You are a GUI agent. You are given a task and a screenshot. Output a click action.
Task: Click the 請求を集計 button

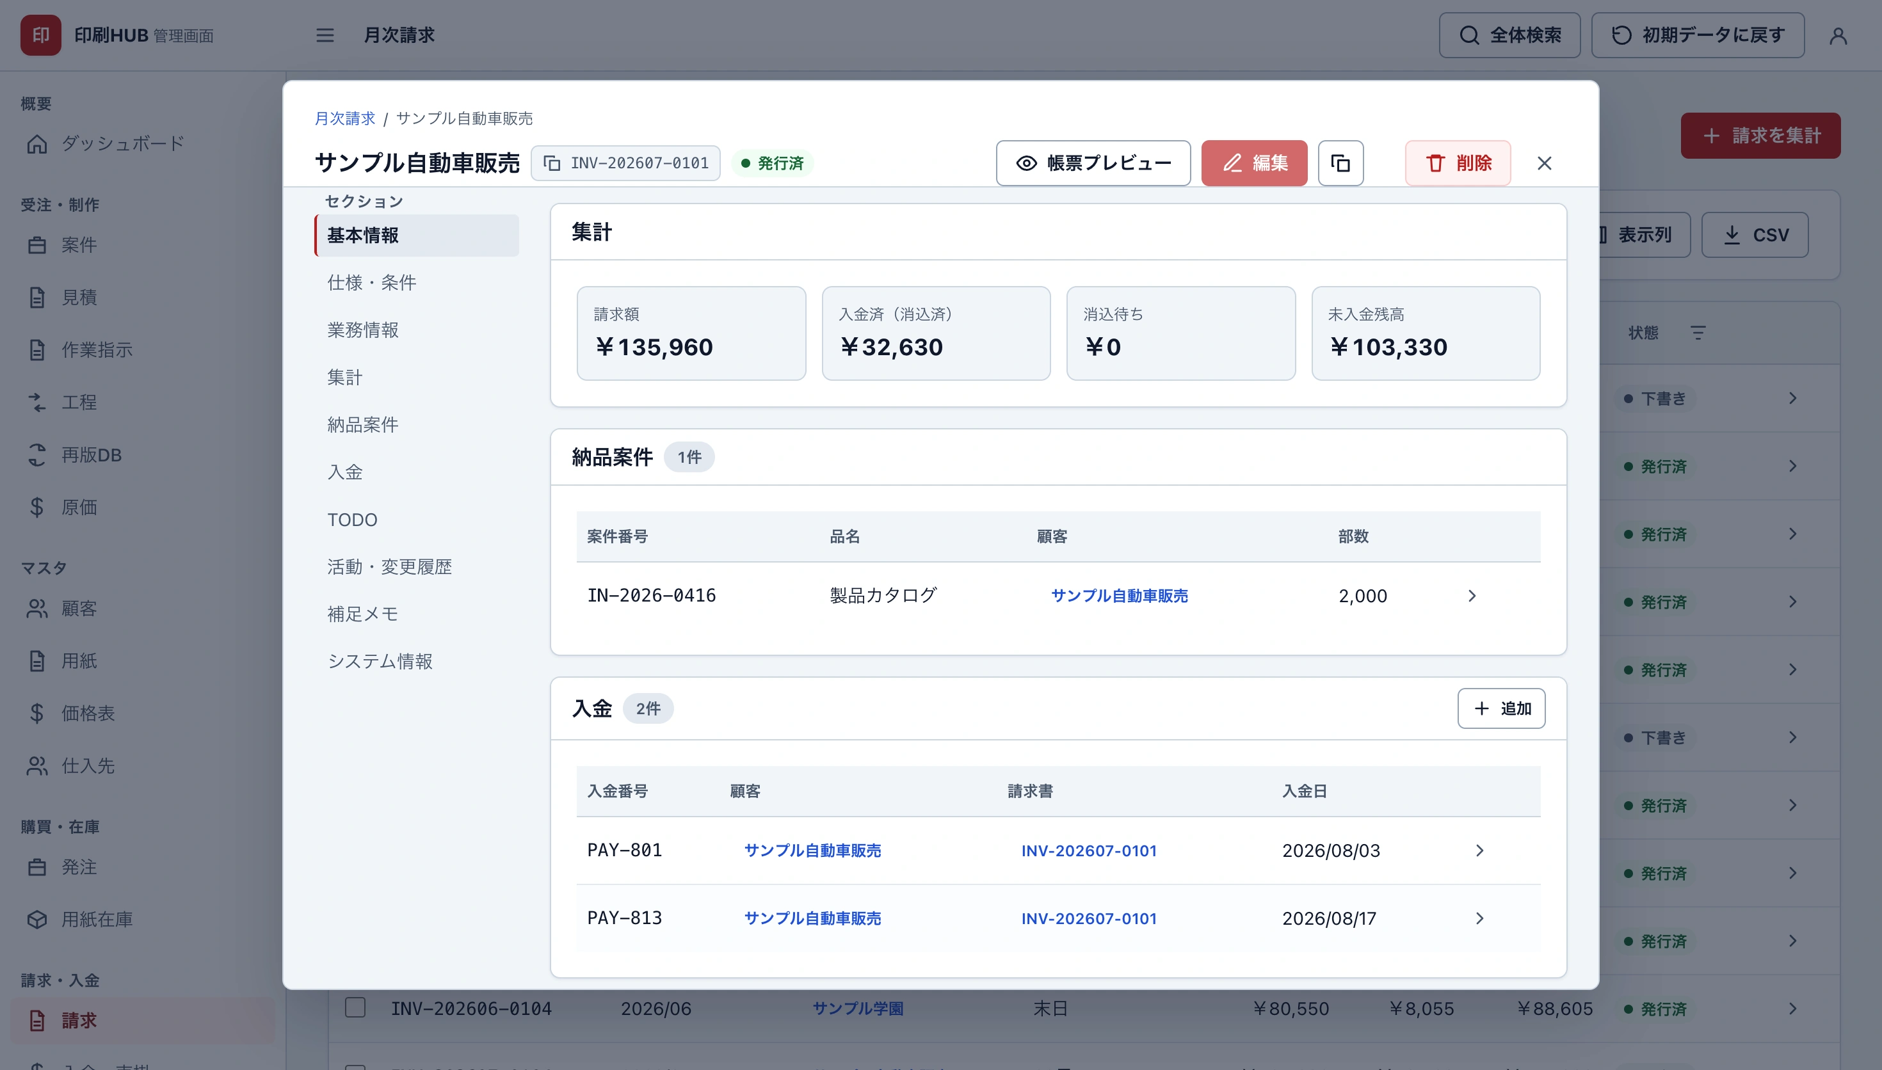(x=1760, y=136)
